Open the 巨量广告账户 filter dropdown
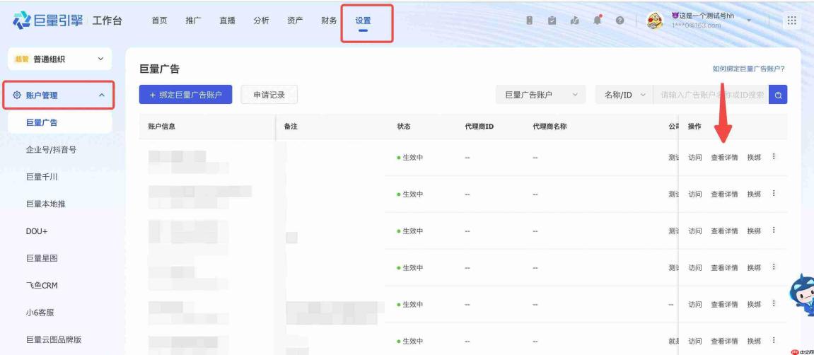 pyautogui.click(x=541, y=95)
